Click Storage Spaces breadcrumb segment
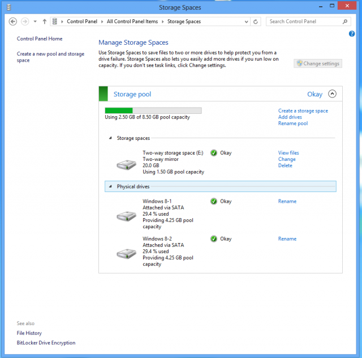 [184, 22]
